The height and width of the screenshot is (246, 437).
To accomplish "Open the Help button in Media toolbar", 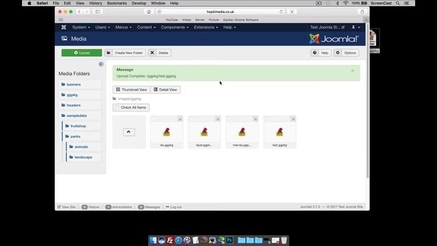I will click(x=321, y=53).
